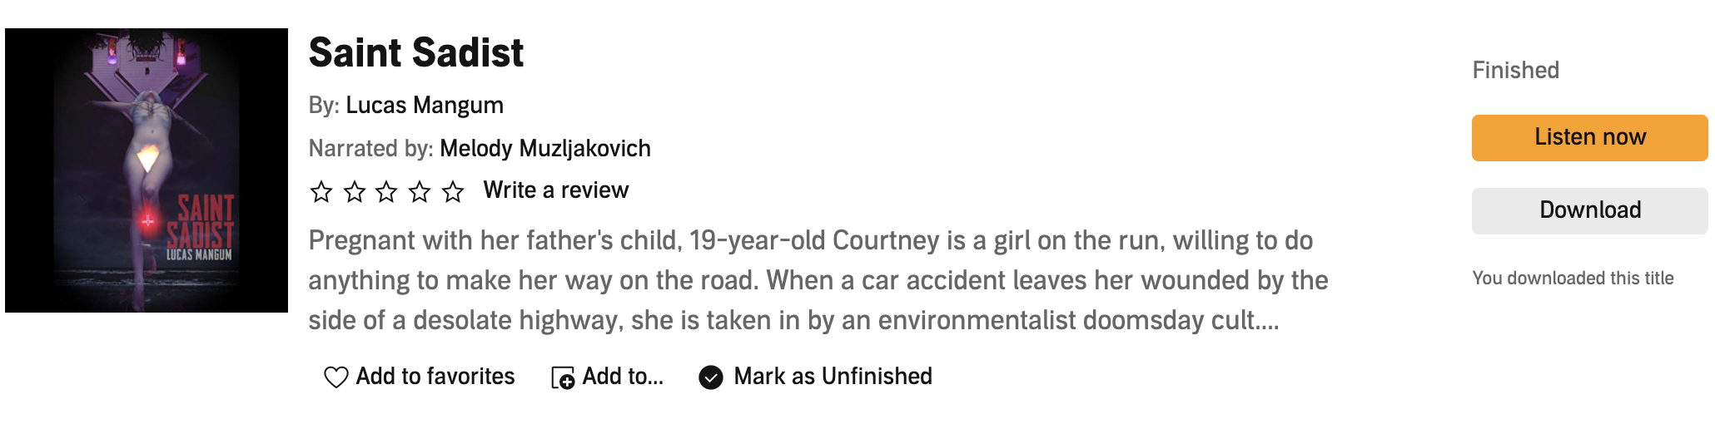Open the Saint Sadist cover image
This screenshot has width=1715, height=429.
click(x=147, y=170)
